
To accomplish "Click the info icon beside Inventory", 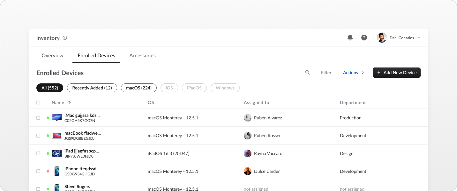I will coord(65,38).
